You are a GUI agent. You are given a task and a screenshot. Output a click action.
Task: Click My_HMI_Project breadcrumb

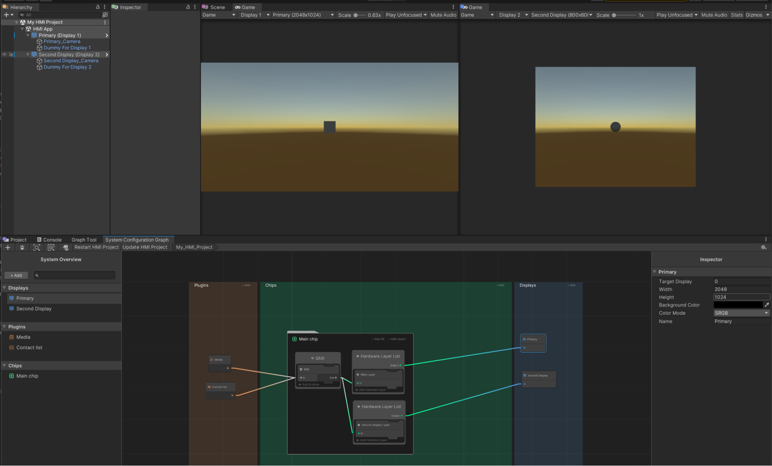click(x=194, y=247)
